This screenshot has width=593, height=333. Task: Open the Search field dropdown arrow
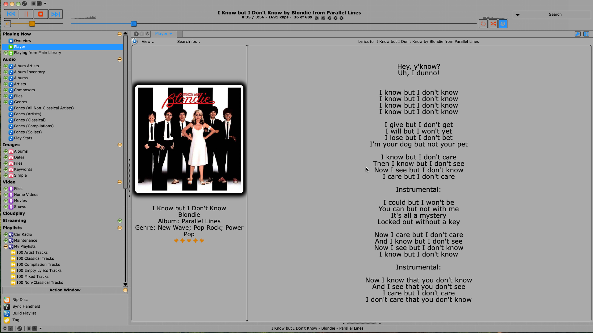click(518, 15)
